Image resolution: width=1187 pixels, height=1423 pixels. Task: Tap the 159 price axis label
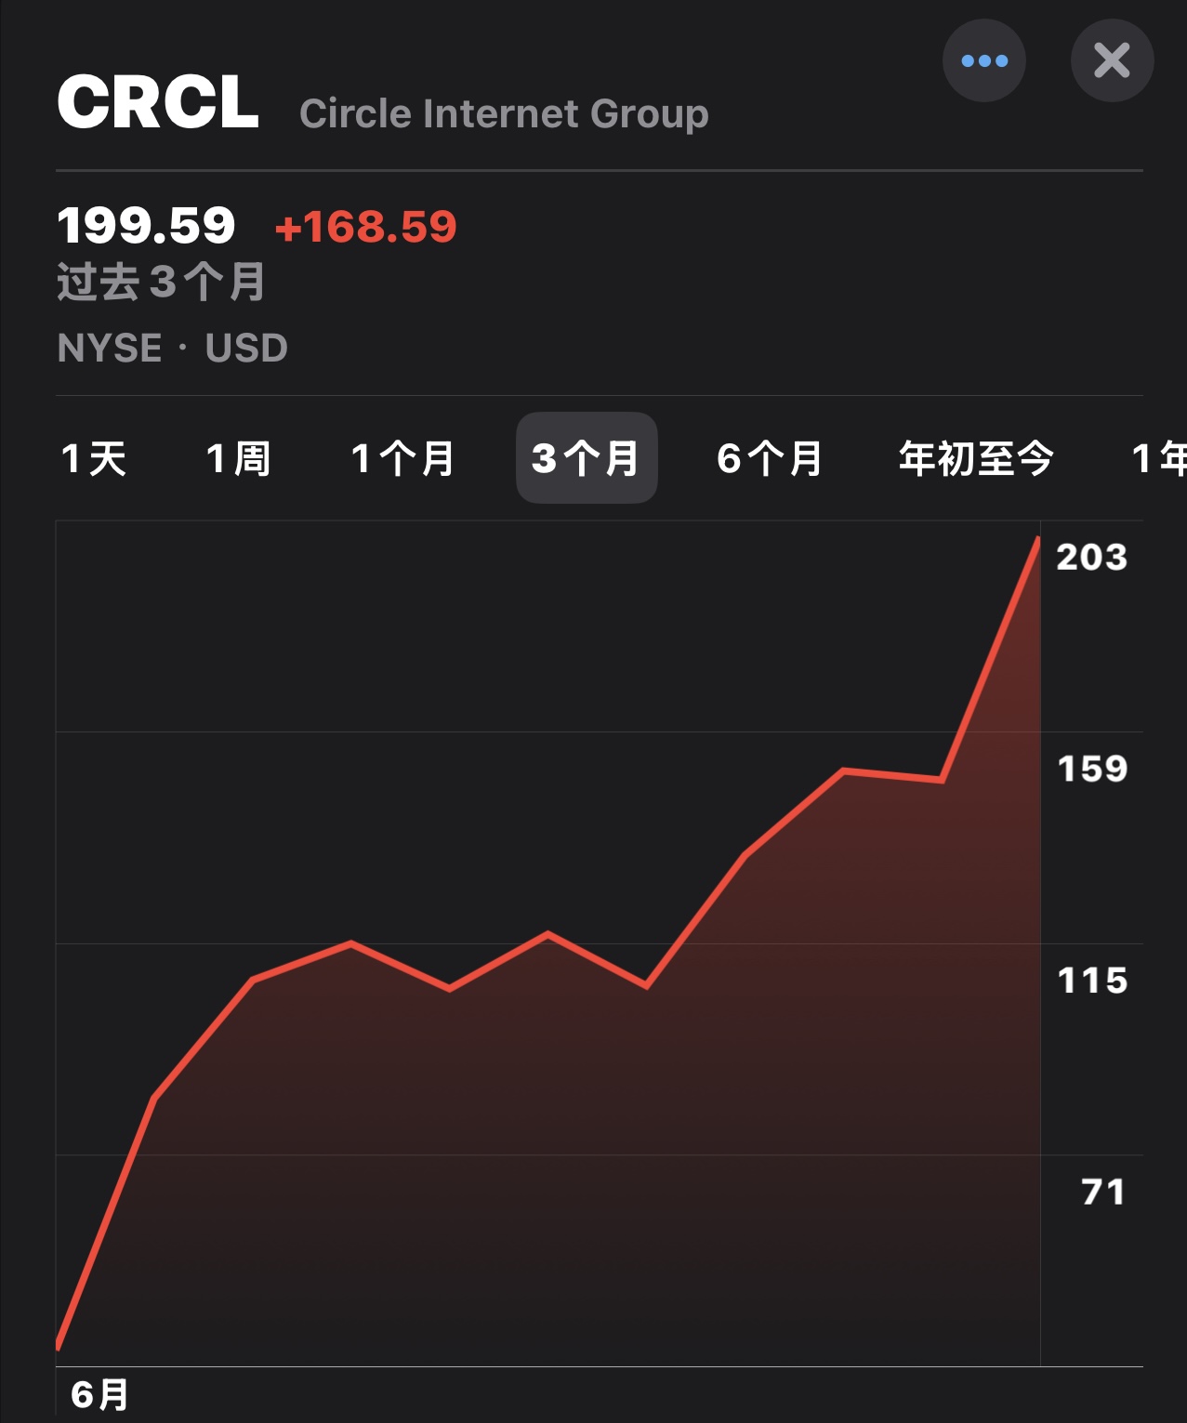(1092, 769)
